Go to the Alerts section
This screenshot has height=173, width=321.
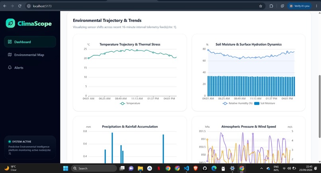(x=30, y=68)
